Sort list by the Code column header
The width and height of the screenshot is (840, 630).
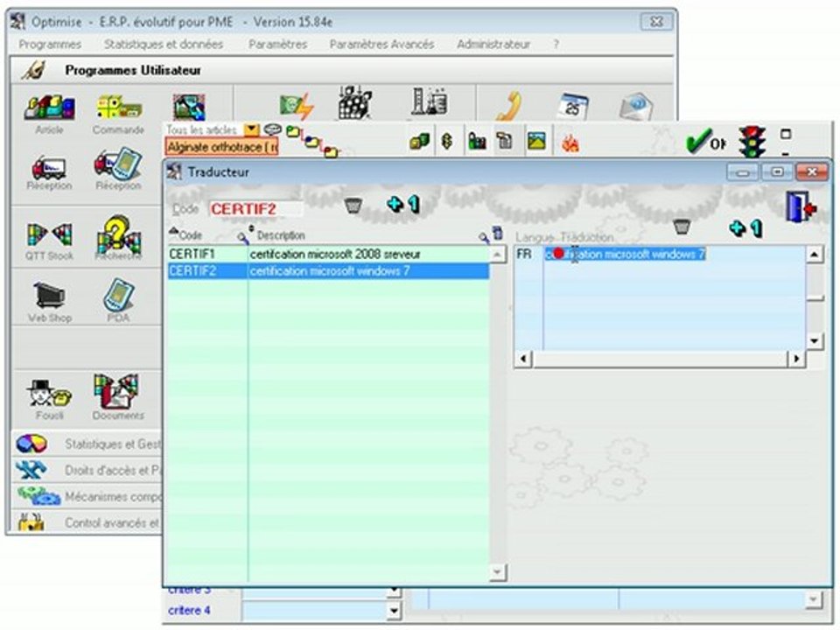click(190, 235)
